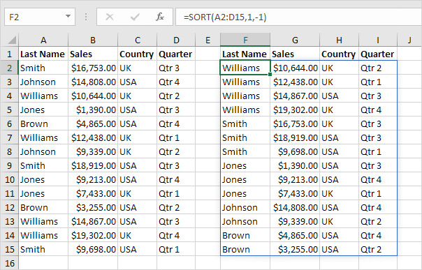Click the Select All corner triangle
The height and width of the screenshot is (270, 422).
click(12, 40)
